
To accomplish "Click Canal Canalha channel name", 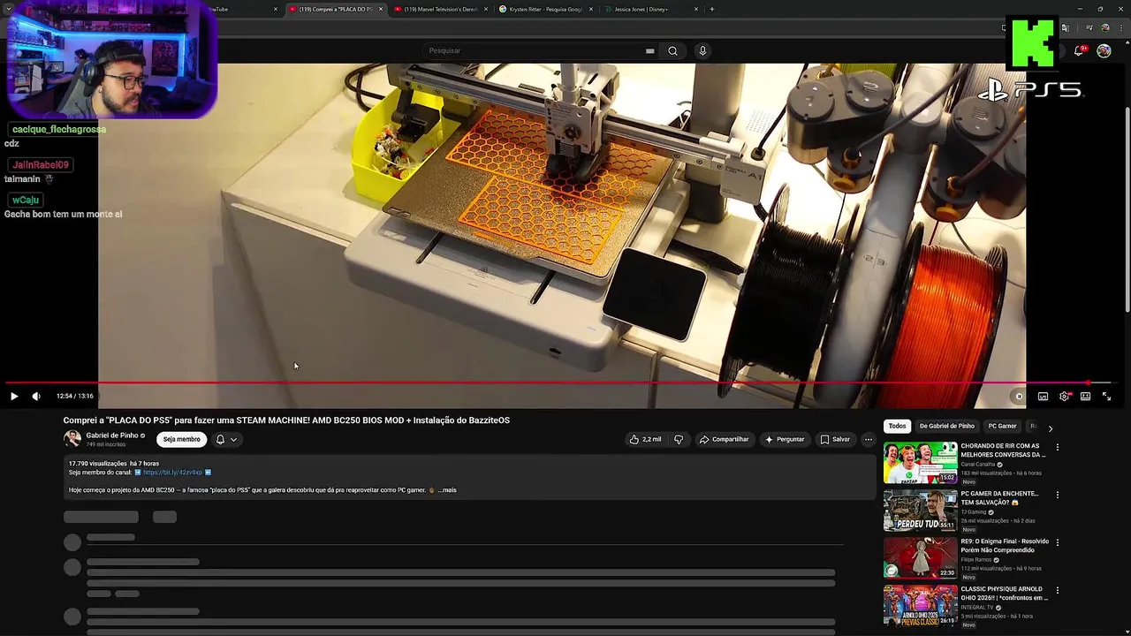I will click(x=978, y=465).
